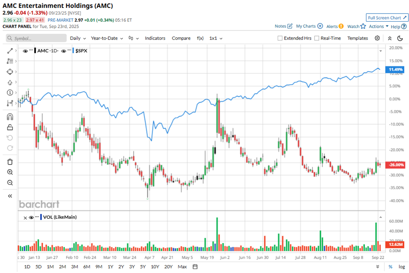Toggle the magnet snap mode

coord(10,117)
